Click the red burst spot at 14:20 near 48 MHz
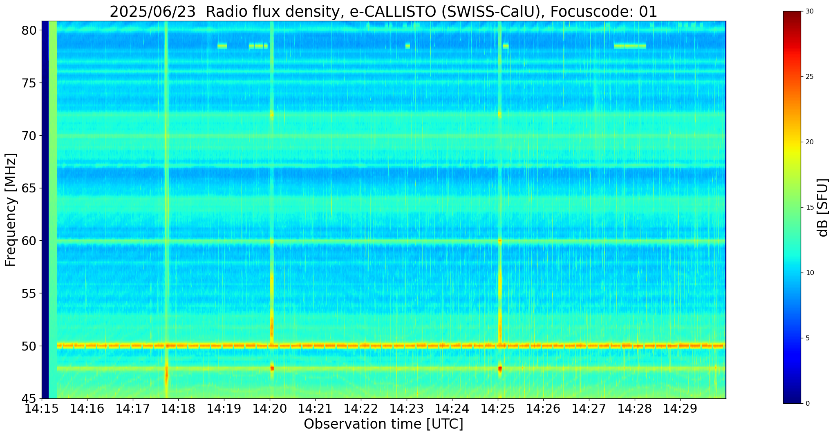This screenshot has height=436, width=835. tap(272, 368)
